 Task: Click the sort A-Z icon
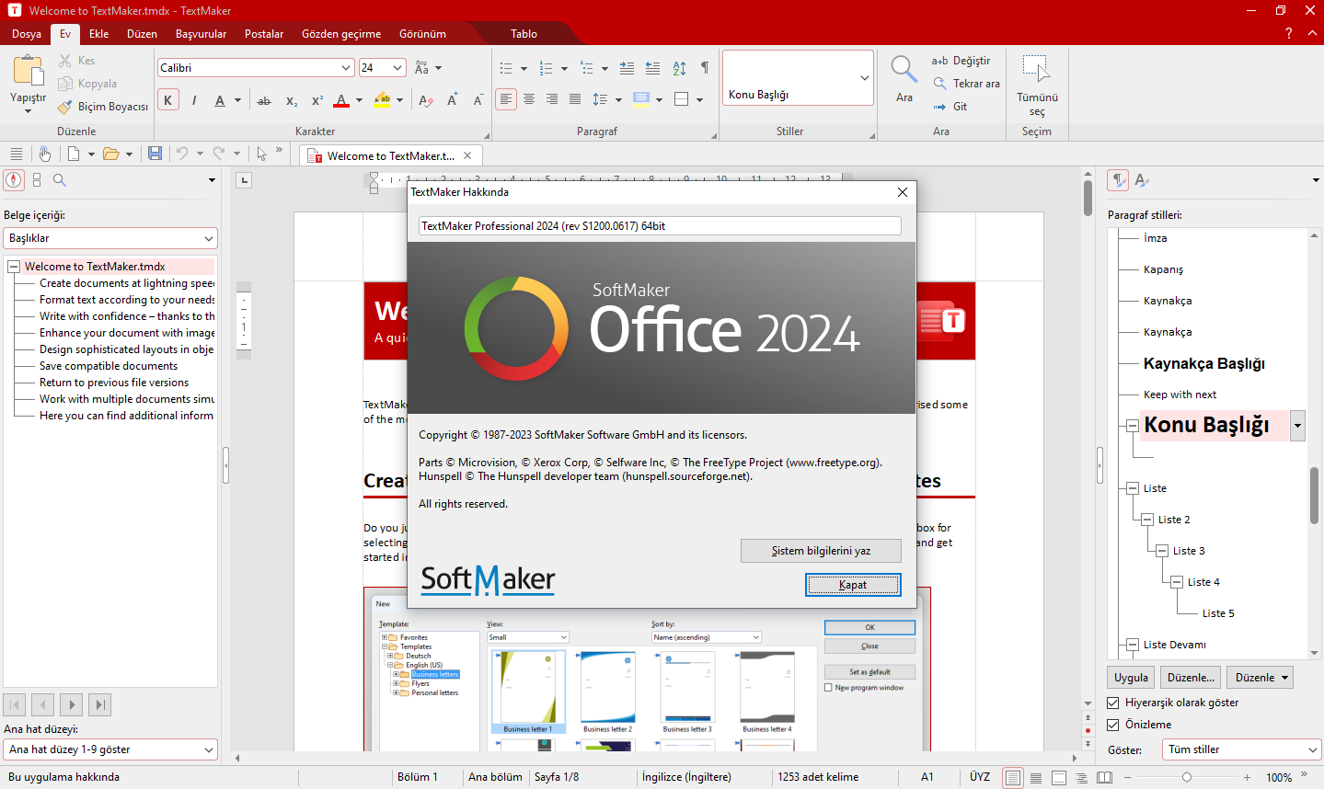[679, 68]
